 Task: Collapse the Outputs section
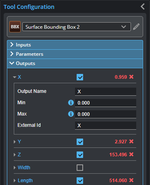[x=75, y=63]
